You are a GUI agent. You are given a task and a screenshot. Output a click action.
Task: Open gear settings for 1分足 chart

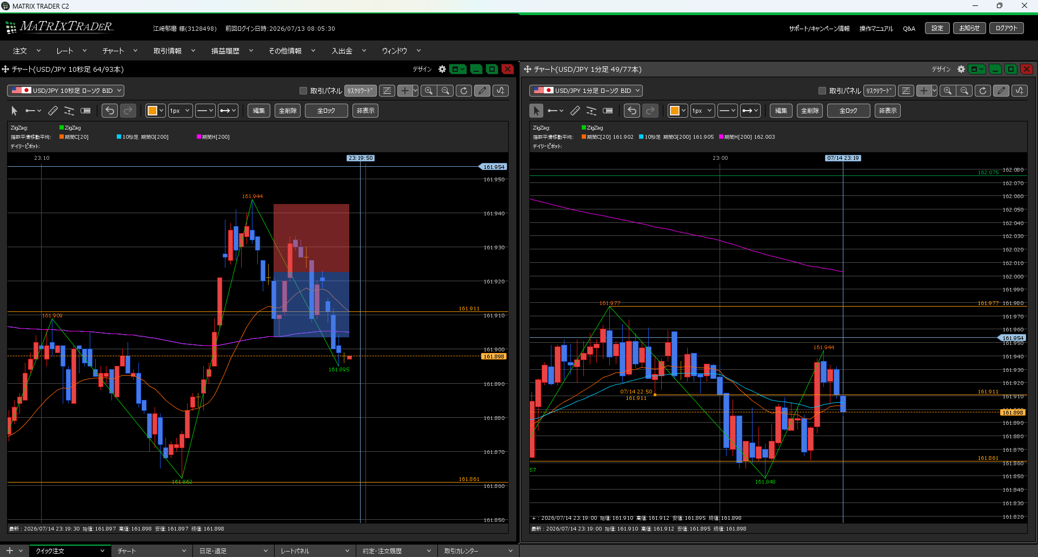point(961,69)
